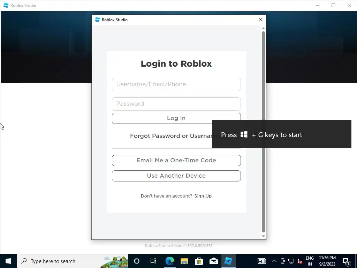357x268 pixels.
Task: Click the search magnifier icon on taskbar
Action: pyautogui.click(x=24, y=261)
